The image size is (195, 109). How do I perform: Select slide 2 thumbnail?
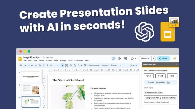click(31, 89)
